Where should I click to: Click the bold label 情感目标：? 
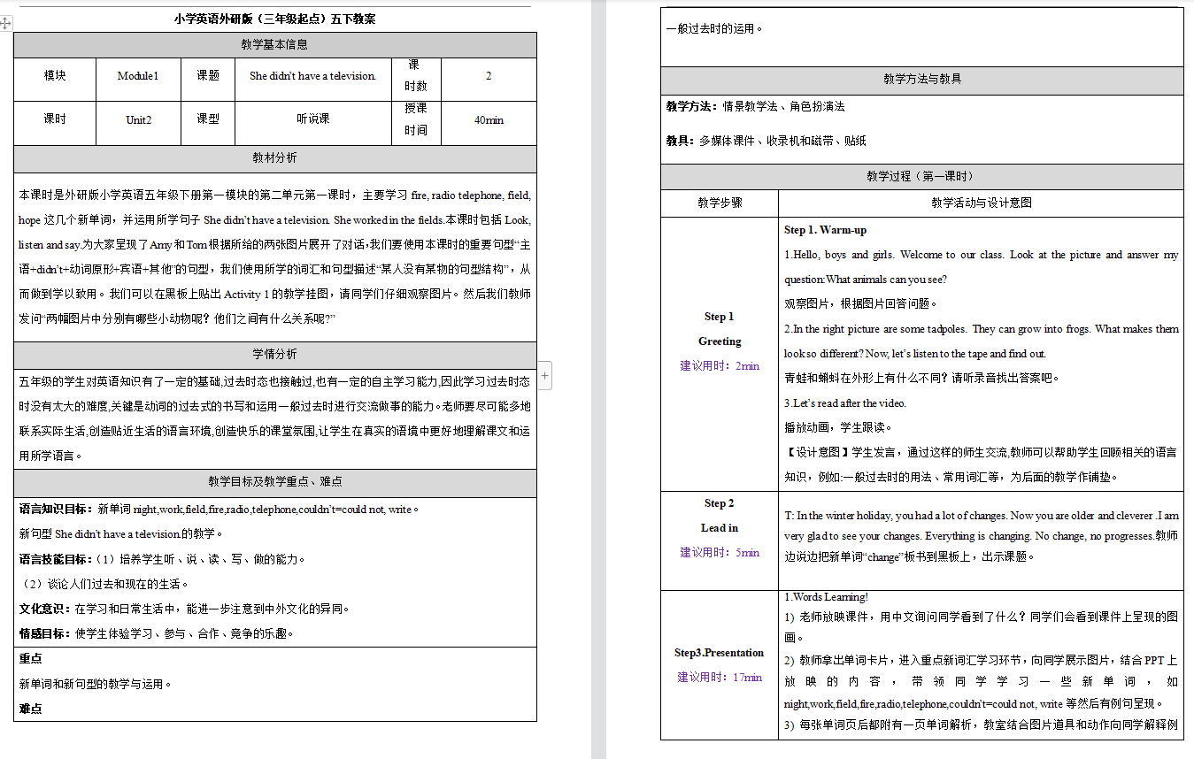coord(47,633)
